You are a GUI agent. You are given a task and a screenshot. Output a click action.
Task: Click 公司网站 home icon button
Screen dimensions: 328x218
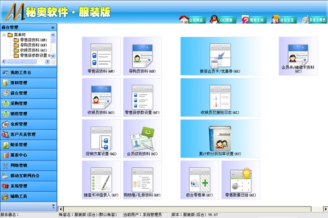pos(192,20)
